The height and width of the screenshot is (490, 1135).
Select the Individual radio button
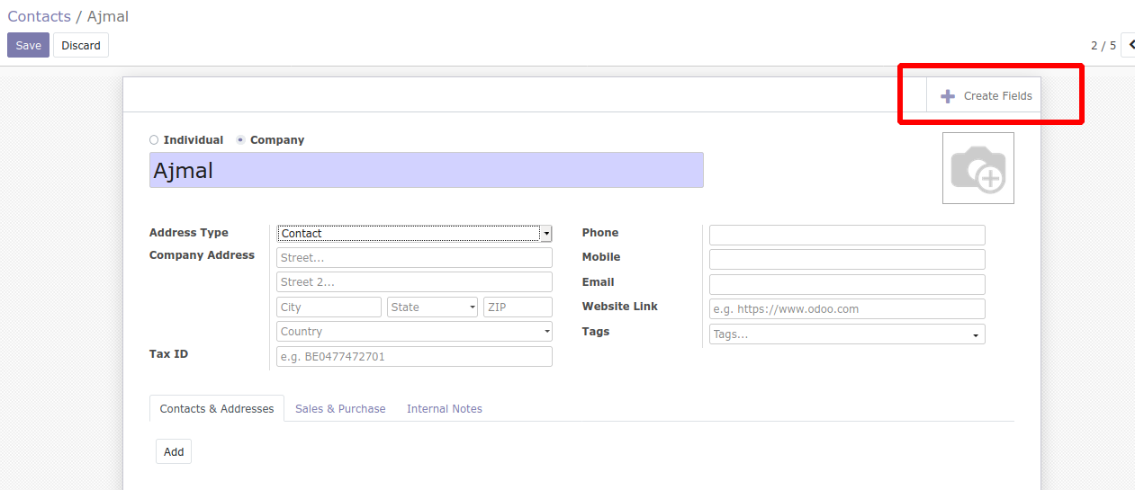[x=154, y=140]
